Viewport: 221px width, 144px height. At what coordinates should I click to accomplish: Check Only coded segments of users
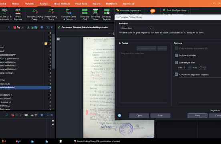pyautogui.click(x=176, y=74)
